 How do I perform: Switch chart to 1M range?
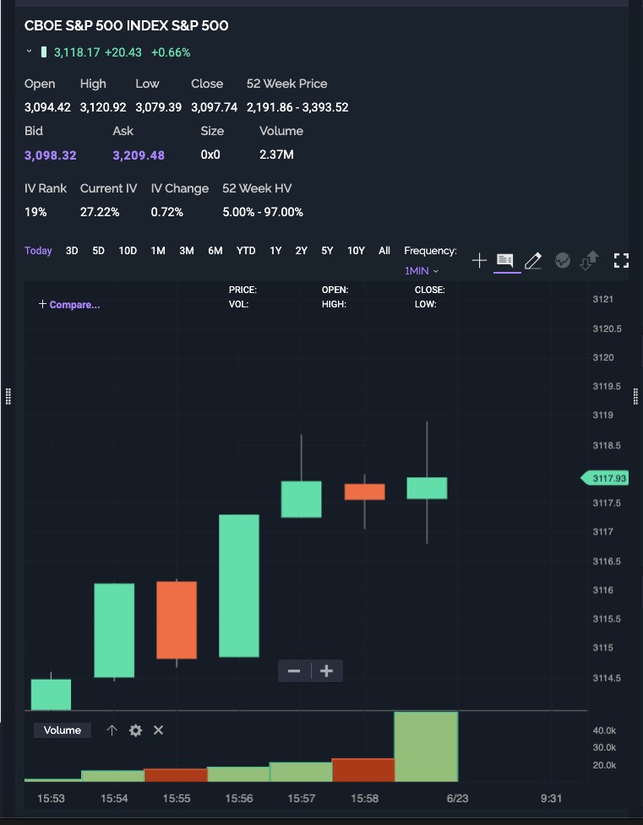click(x=158, y=251)
